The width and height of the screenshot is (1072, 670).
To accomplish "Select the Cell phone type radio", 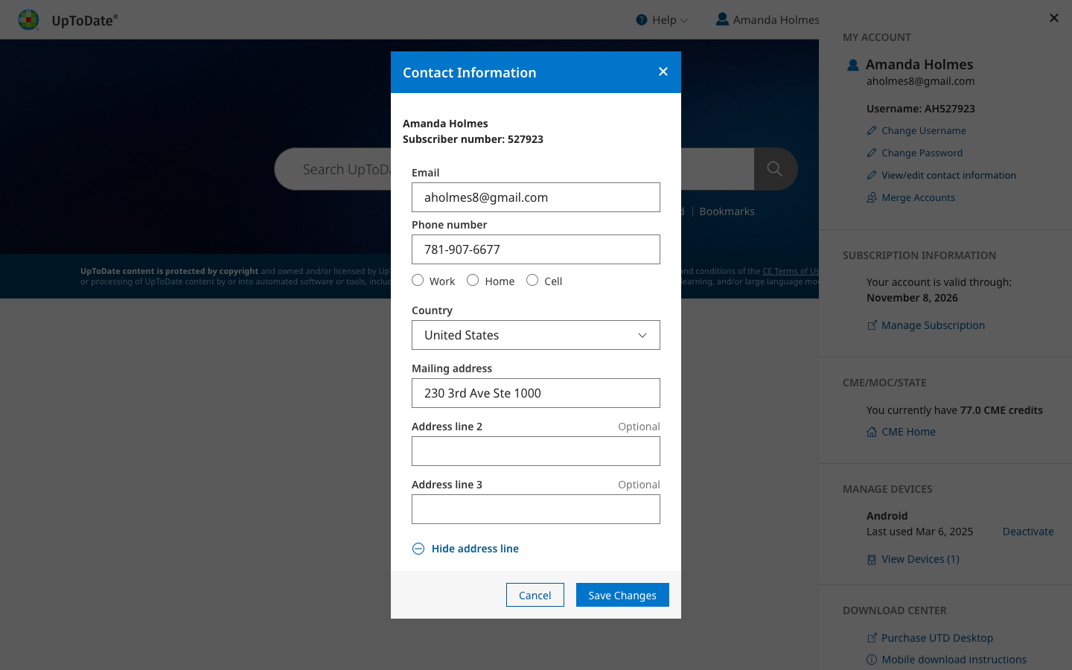I will tap(532, 280).
